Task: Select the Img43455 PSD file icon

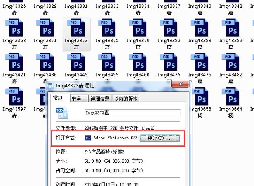Action: pyautogui.click(x=107, y=62)
